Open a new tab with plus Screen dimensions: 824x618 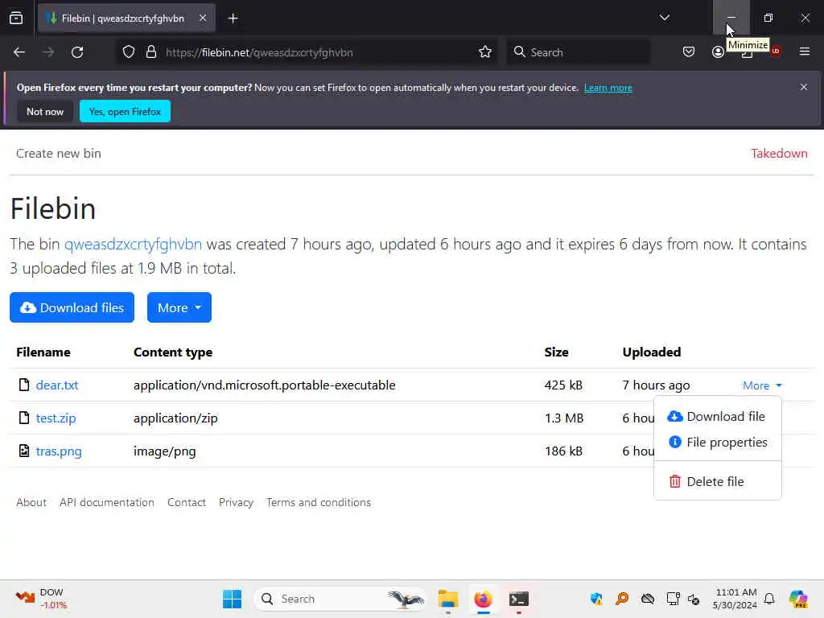233,19
